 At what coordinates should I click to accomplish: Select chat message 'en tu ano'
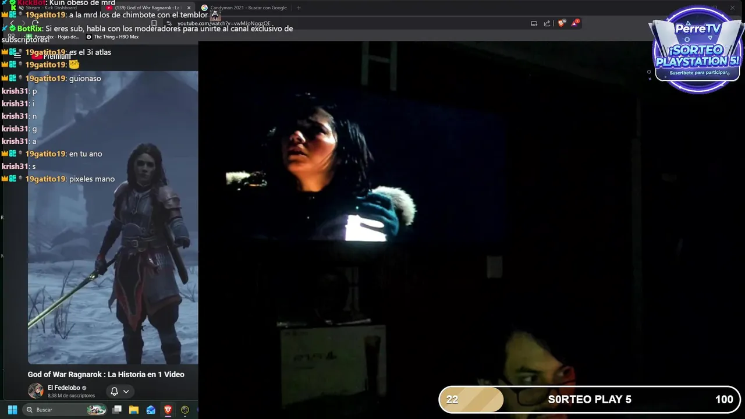(86, 154)
